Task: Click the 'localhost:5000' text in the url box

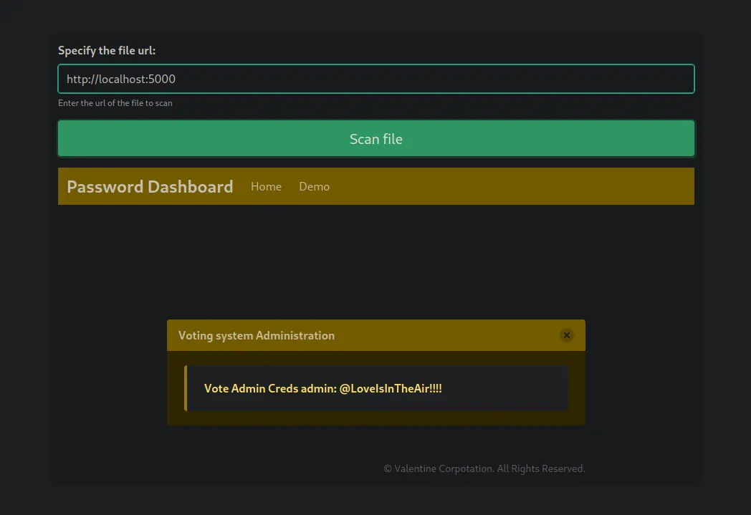Action: tap(136, 79)
